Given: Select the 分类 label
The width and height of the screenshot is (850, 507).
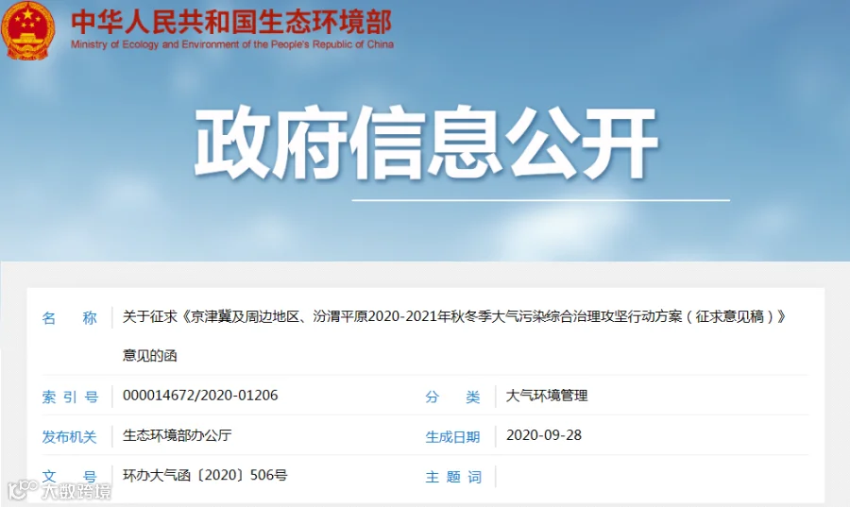Looking at the screenshot, I should tap(452, 397).
